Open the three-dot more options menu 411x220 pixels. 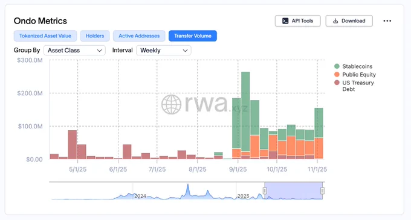pos(387,21)
